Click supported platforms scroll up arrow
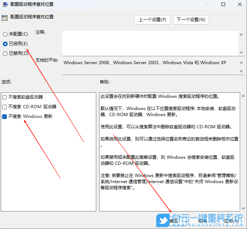The width and height of the screenshot is (247, 229). [241, 62]
